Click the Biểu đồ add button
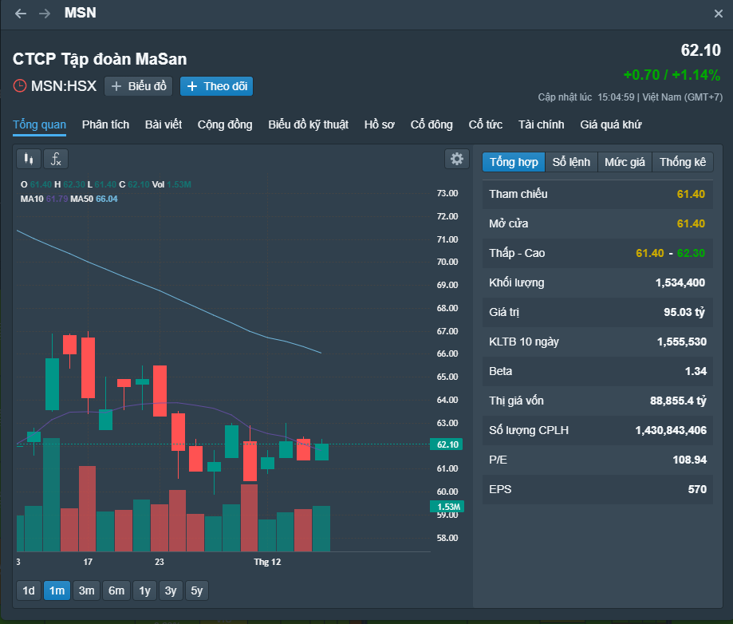 (138, 86)
